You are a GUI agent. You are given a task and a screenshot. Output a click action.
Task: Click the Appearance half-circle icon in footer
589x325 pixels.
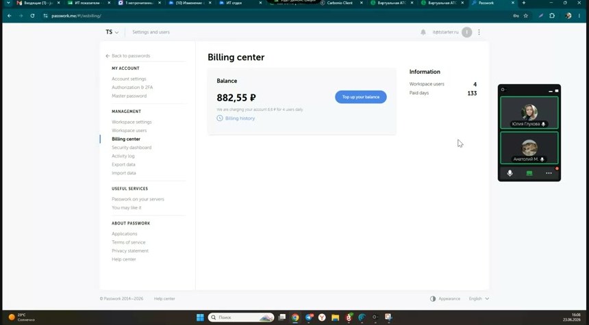433,299
